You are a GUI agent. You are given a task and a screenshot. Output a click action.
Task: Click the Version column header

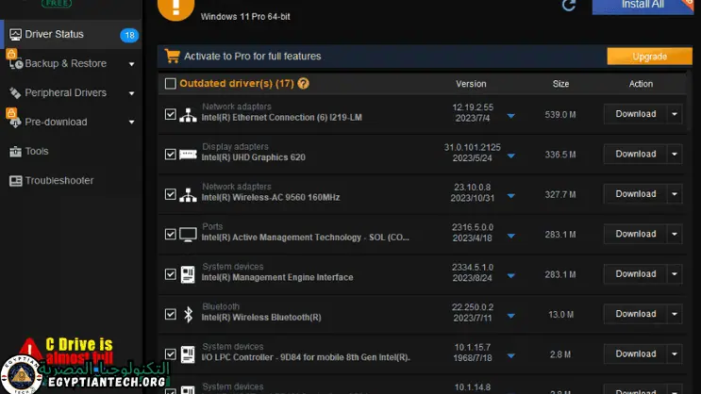point(471,84)
